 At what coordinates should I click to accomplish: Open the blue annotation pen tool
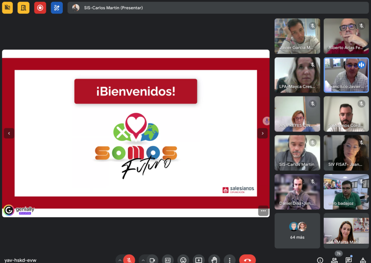click(57, 8)
